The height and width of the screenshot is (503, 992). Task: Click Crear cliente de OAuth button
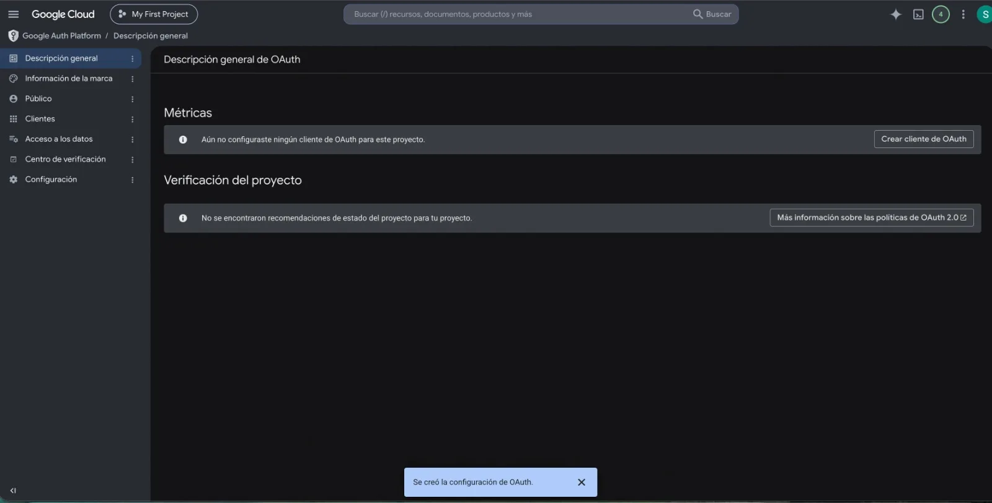(x=924, y=139)
